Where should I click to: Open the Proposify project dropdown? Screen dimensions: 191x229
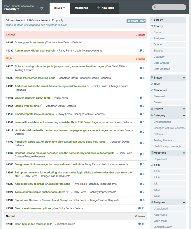12,9
